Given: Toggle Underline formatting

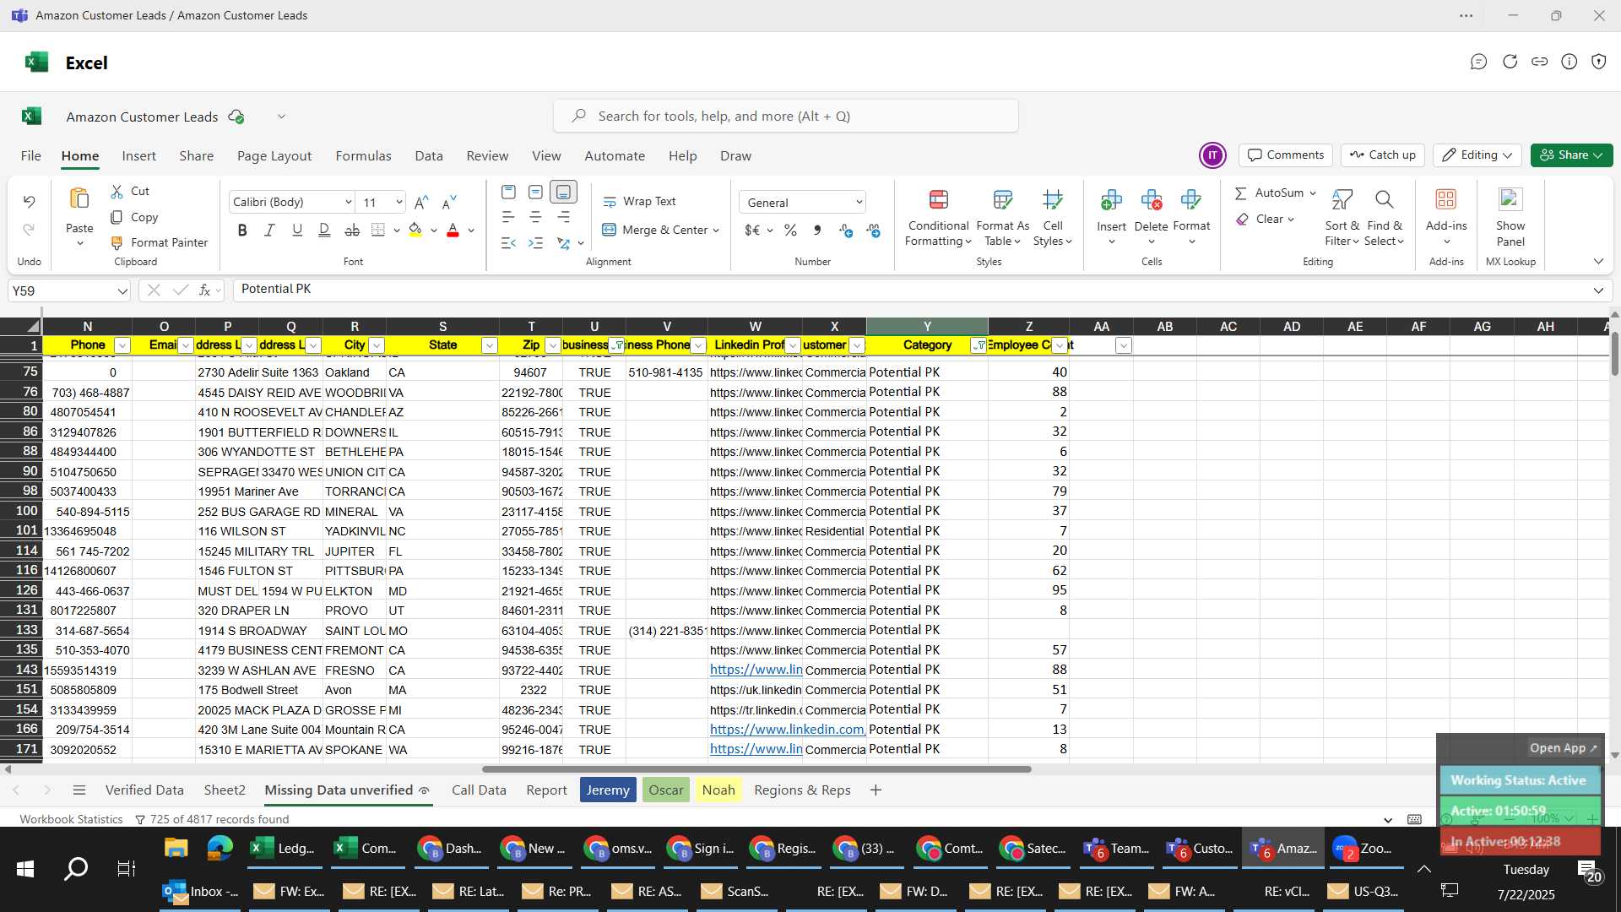Looking at the screenshot, I should [297, 230].
